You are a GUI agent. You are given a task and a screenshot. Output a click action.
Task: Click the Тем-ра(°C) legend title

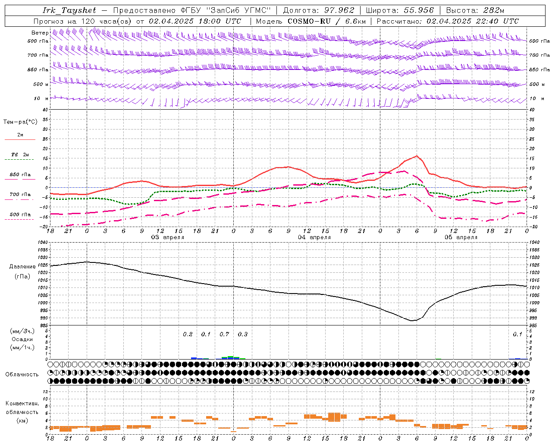20,122
